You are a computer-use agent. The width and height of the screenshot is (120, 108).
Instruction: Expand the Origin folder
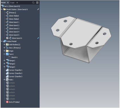coord(4,51)
